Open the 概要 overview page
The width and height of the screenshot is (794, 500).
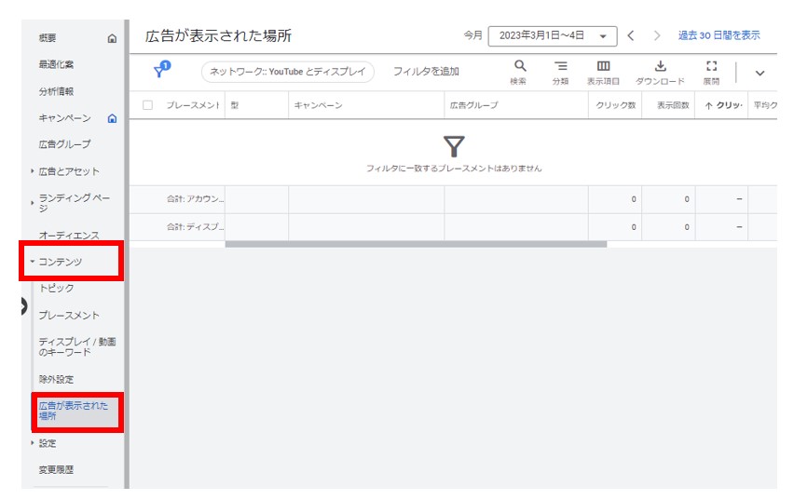[x=48, y=38]
